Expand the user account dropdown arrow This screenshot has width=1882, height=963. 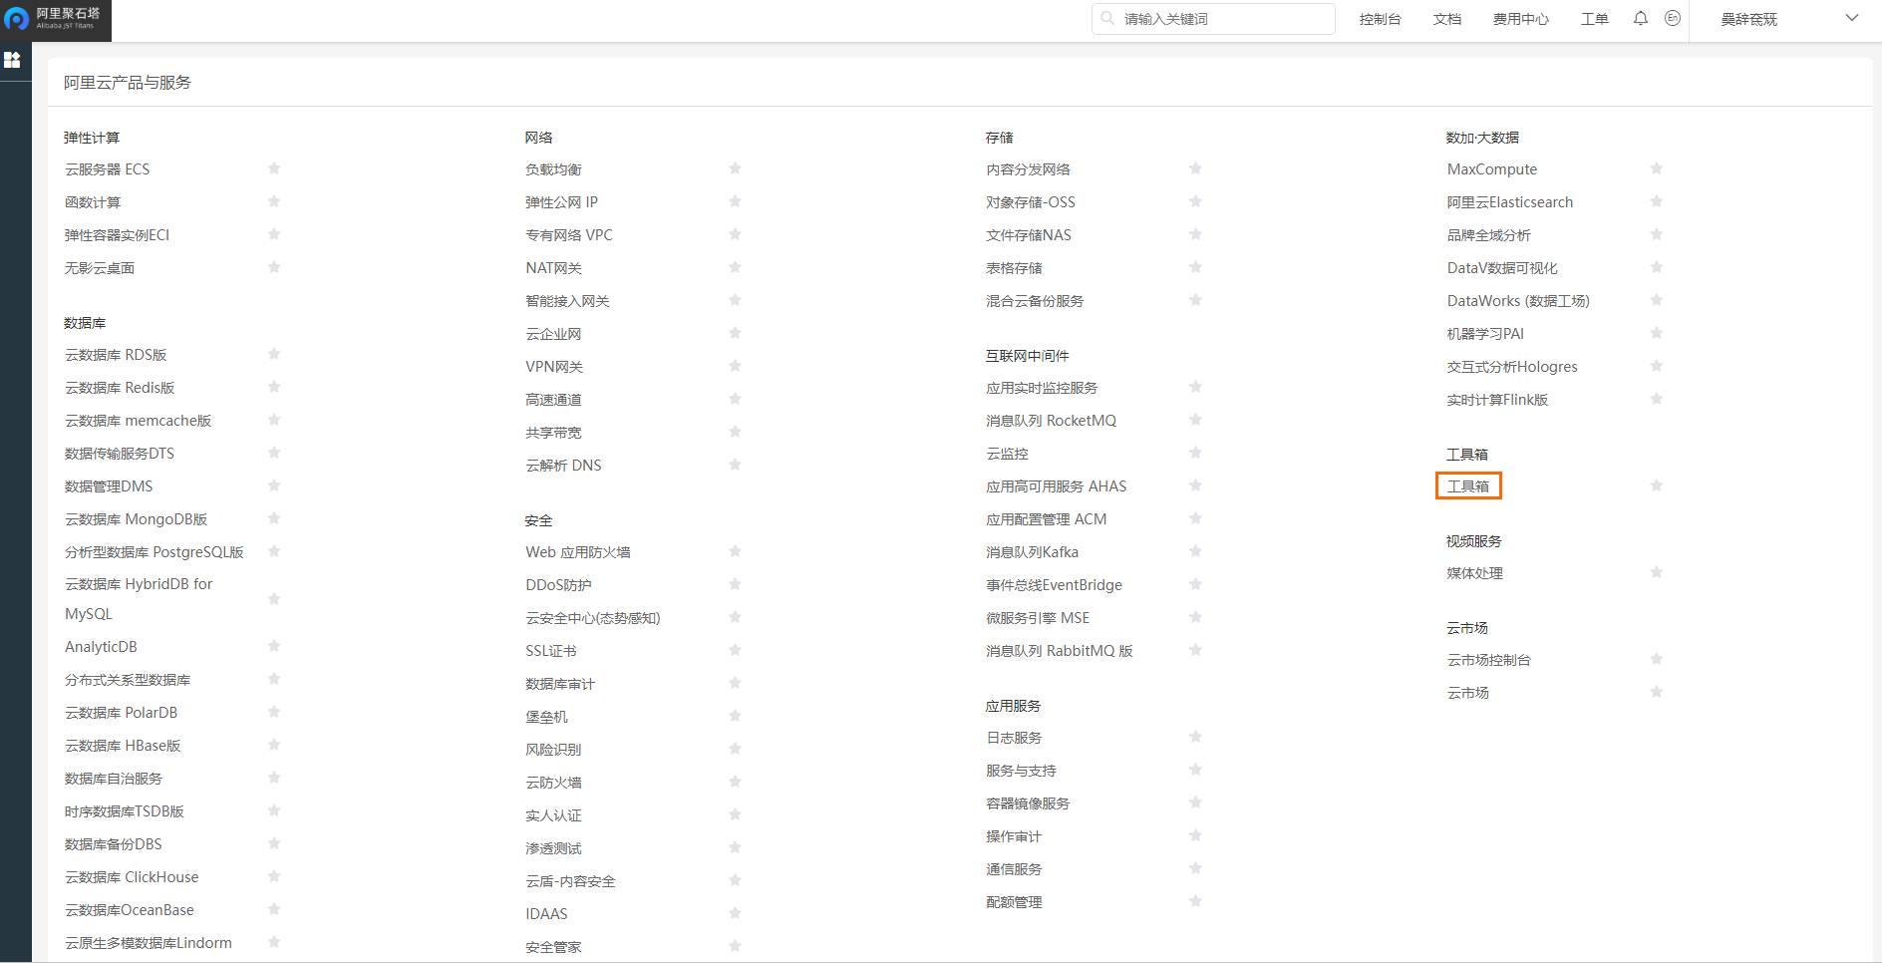(x=1852, y=18)
